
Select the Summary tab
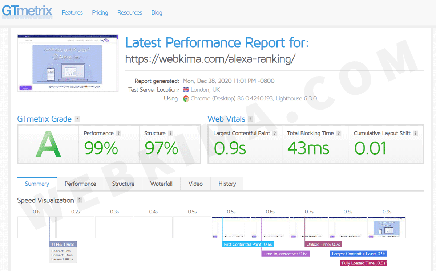tap(37, 184)
